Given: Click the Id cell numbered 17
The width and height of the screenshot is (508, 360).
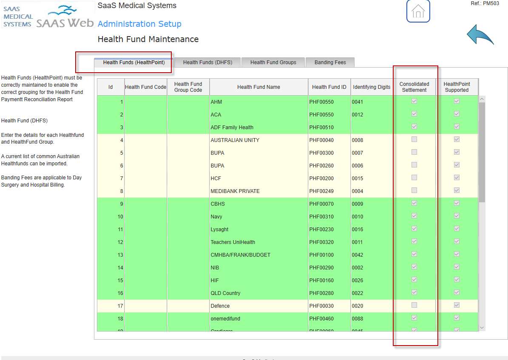Looking at the screenshot, I should pos(111,306).
